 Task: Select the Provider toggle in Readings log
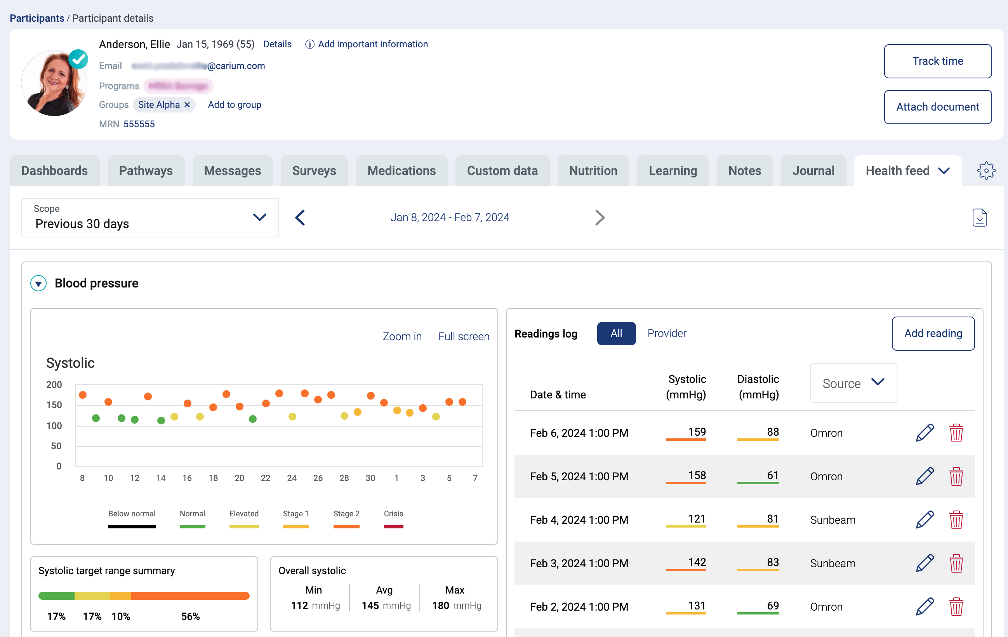point(665,333)
